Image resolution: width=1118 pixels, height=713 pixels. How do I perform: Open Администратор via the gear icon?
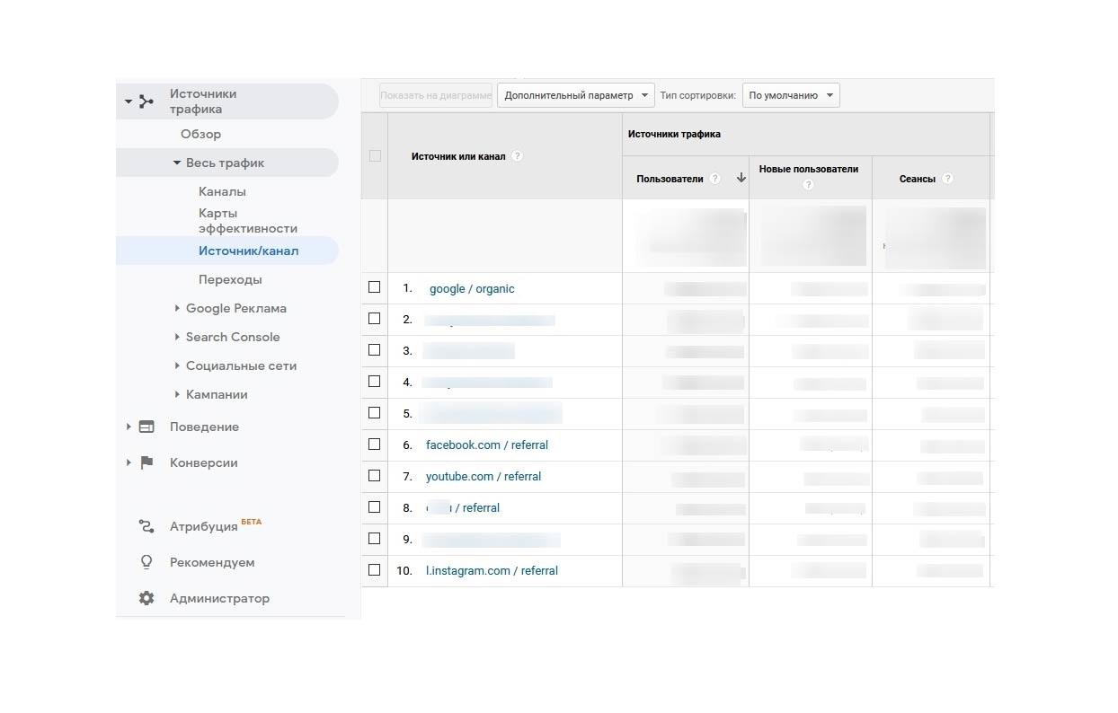146,598
